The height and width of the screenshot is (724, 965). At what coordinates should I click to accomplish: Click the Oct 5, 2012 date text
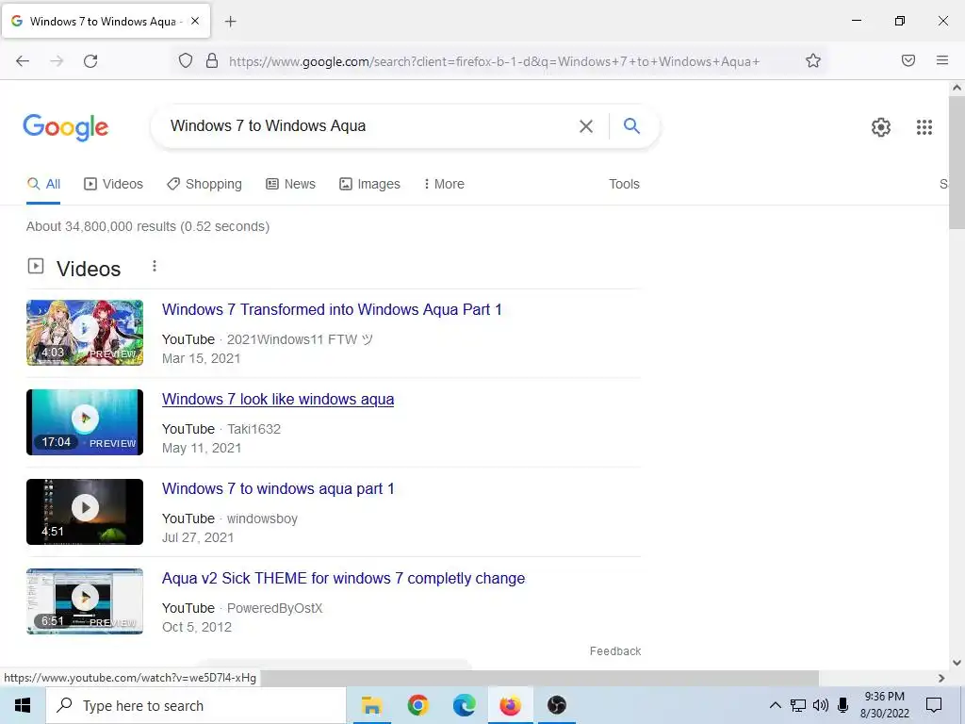197,627
